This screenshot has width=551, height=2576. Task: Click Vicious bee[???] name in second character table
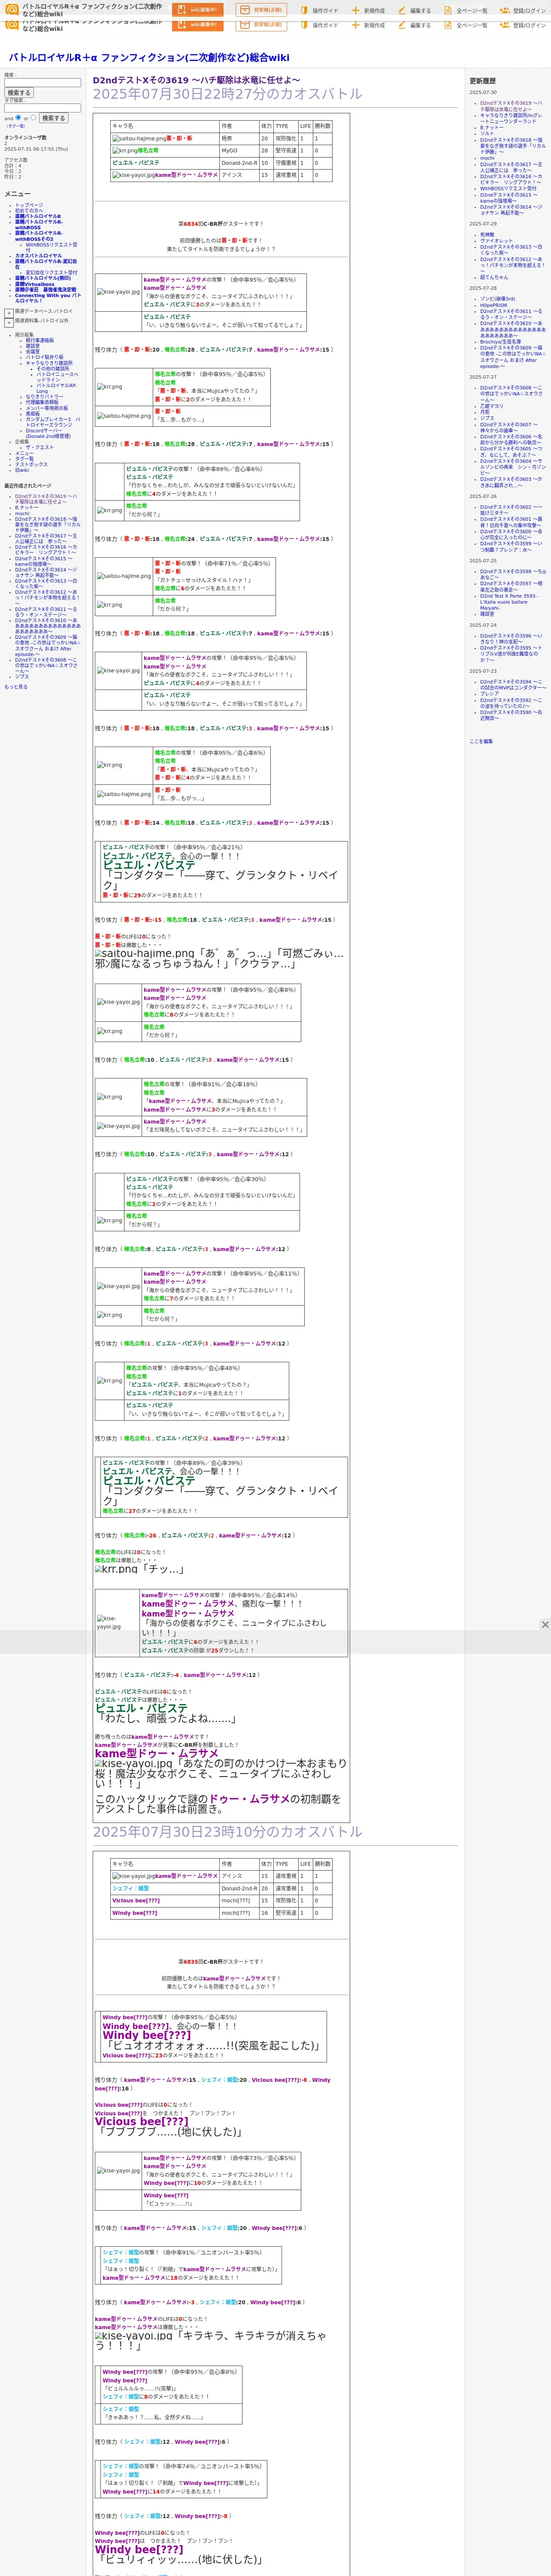pos(135,1900)
